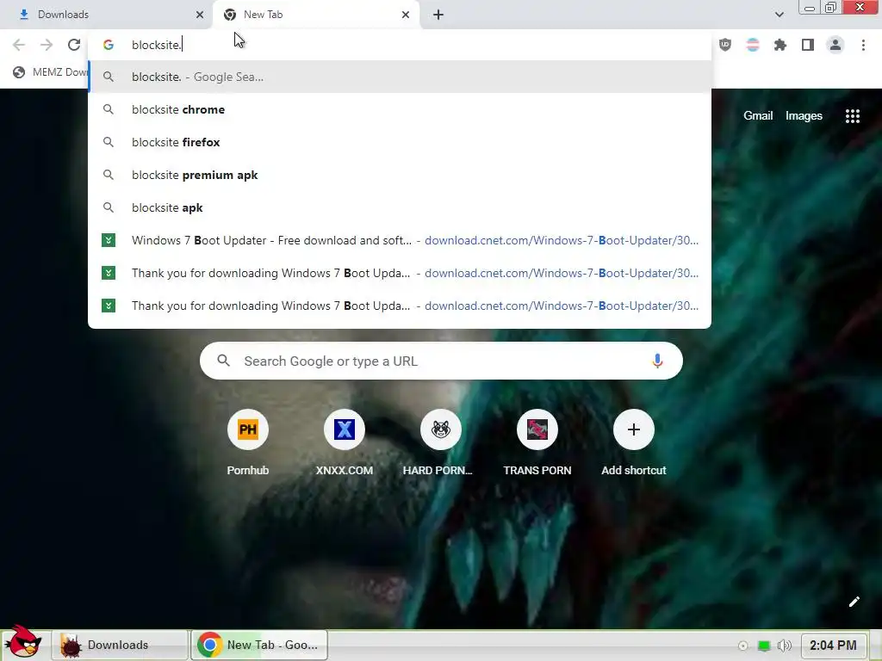Open the profile avatar menu
Image resolution: width=882 pixels, height=661 pixels.
click(835, 45)
